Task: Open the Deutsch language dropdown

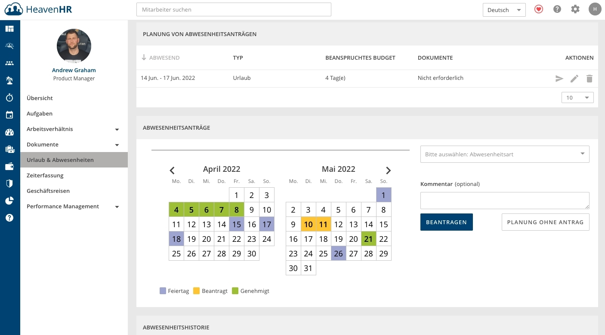Action: (x=504, y=10)
